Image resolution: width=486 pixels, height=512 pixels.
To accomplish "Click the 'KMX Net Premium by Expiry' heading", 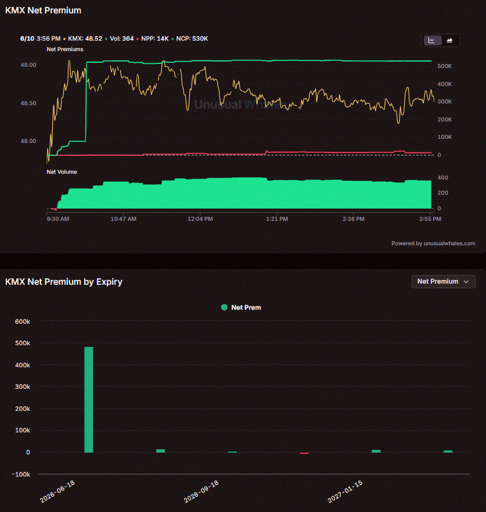I will pos(64,281).
